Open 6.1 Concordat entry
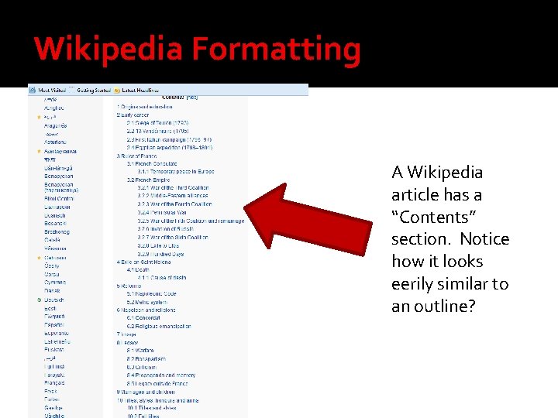Image resolution: width=558 pixels, height=418 pixels. [143, 318]
